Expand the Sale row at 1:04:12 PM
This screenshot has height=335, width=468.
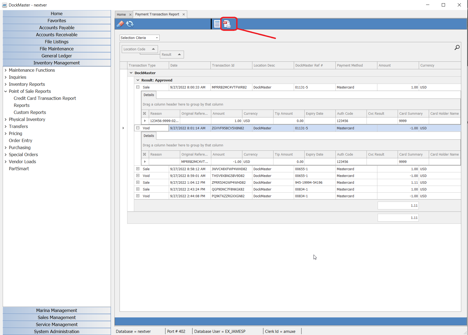coord(138,182)
